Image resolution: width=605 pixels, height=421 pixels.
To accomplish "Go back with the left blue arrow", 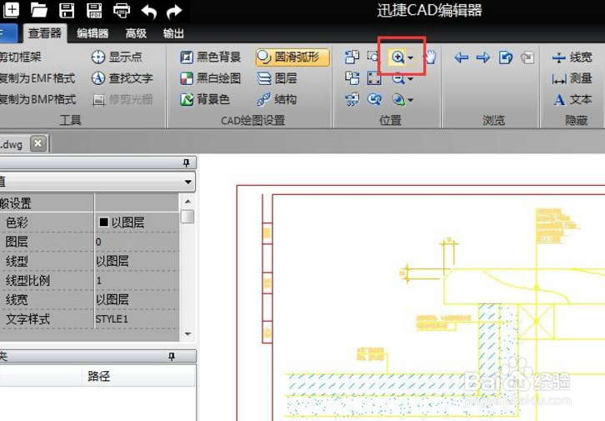I will pyautogui.click(x=461, y=58).
